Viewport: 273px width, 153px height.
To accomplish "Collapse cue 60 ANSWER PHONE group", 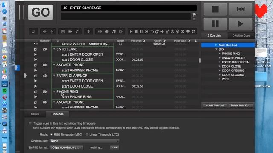I will tap(54, 102).
